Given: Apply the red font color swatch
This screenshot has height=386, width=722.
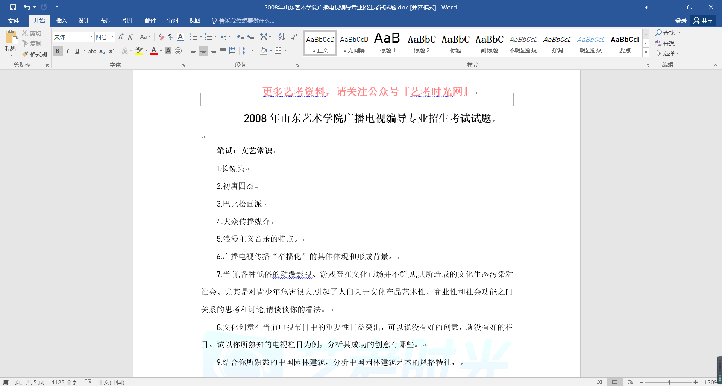Looking at the screenshot, I should point(153,51).
